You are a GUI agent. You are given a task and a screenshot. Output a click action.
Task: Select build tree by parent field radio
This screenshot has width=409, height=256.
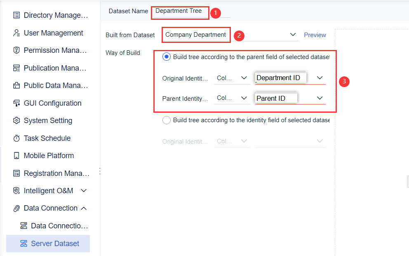pos(167,57)
